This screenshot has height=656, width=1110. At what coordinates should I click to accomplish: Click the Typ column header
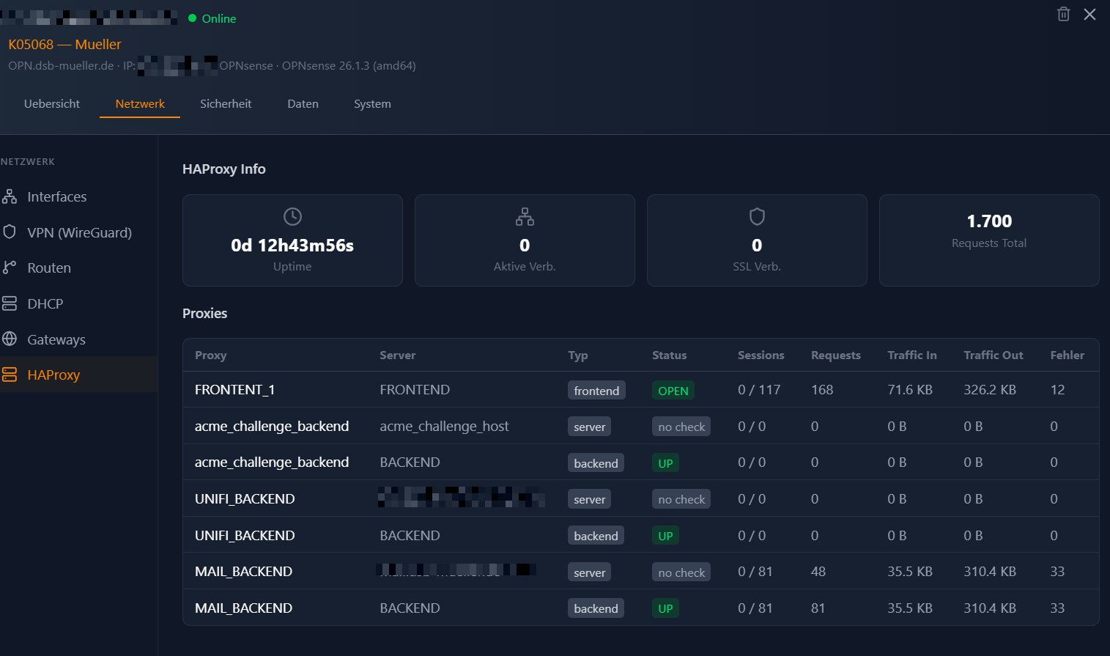[x=578, y=355]
